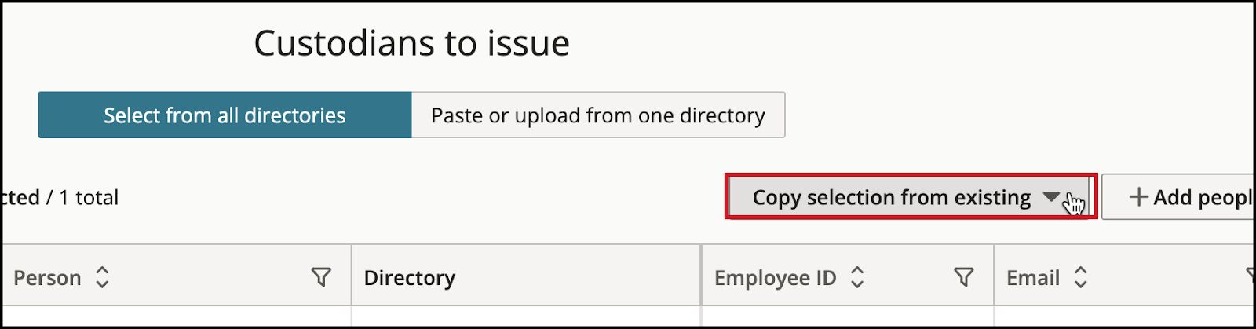Click the Email column header label
Viewport: 1256px width, 329px height.
click(1033, 278)
